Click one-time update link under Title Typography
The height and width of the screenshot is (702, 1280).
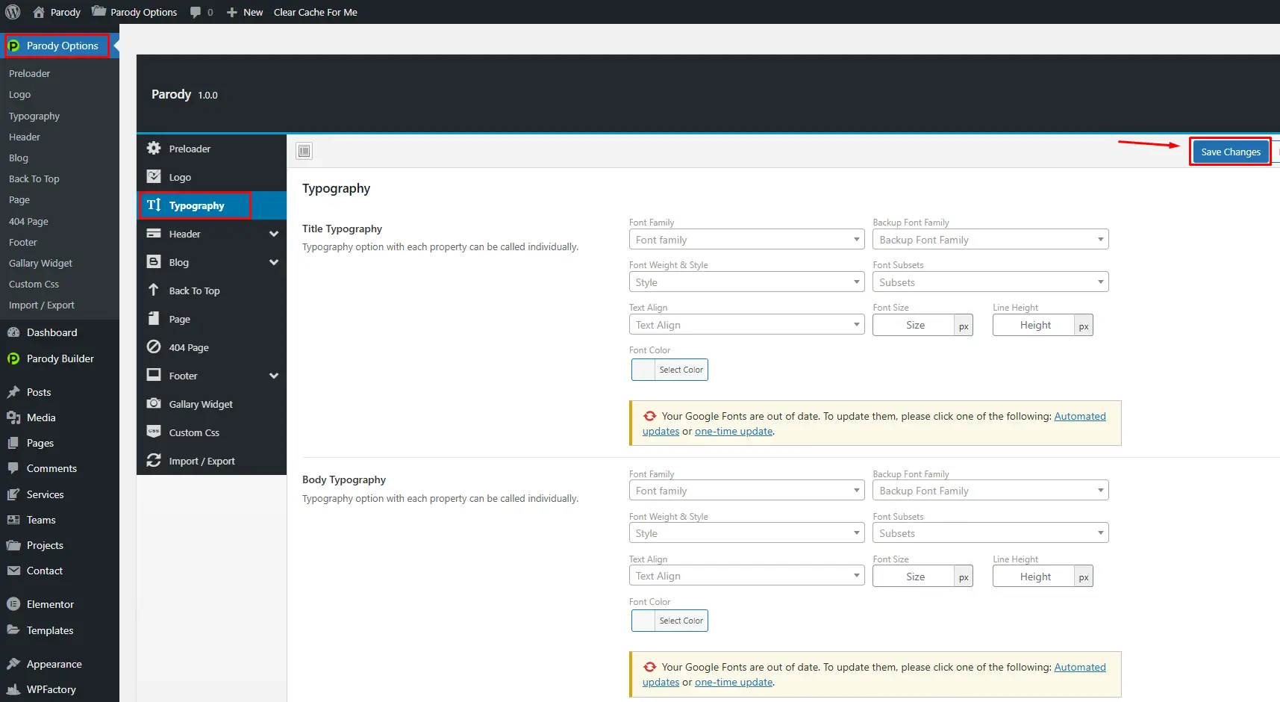[x=734, y=431]
